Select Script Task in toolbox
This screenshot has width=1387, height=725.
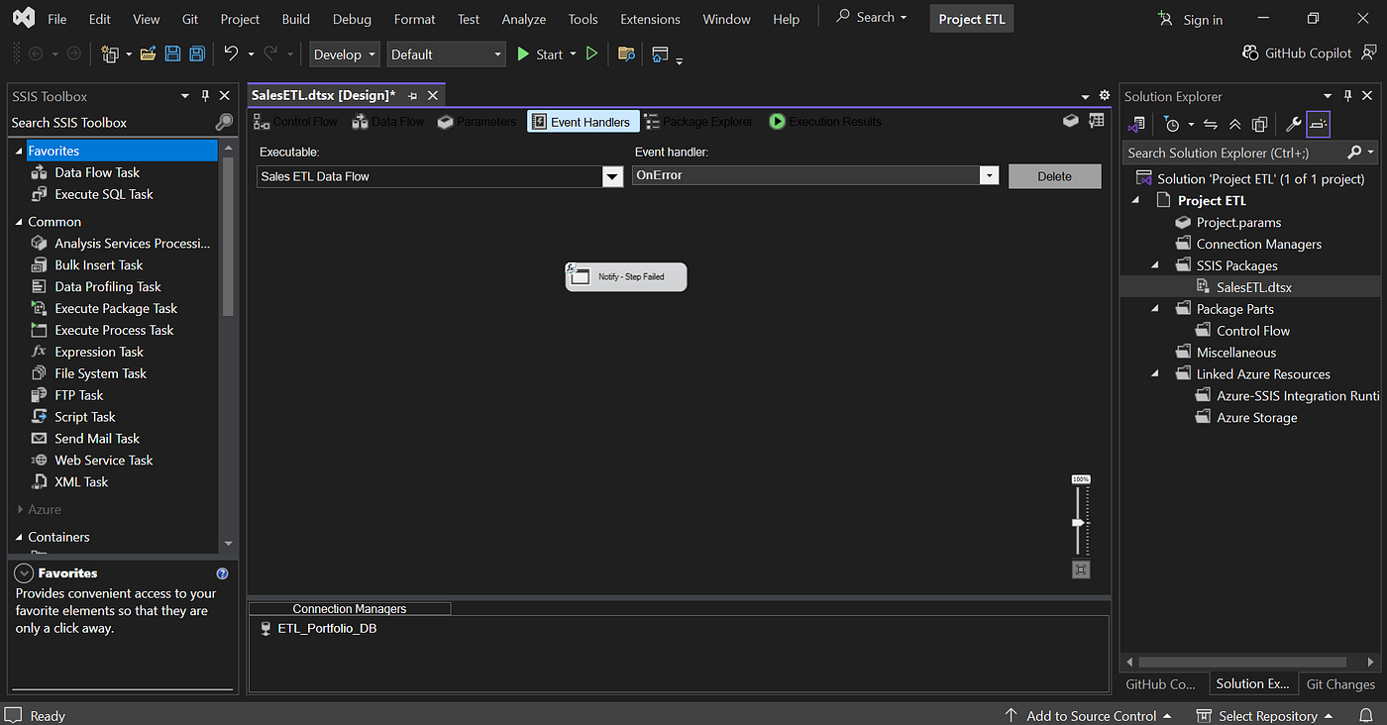[x=85, y=417]
